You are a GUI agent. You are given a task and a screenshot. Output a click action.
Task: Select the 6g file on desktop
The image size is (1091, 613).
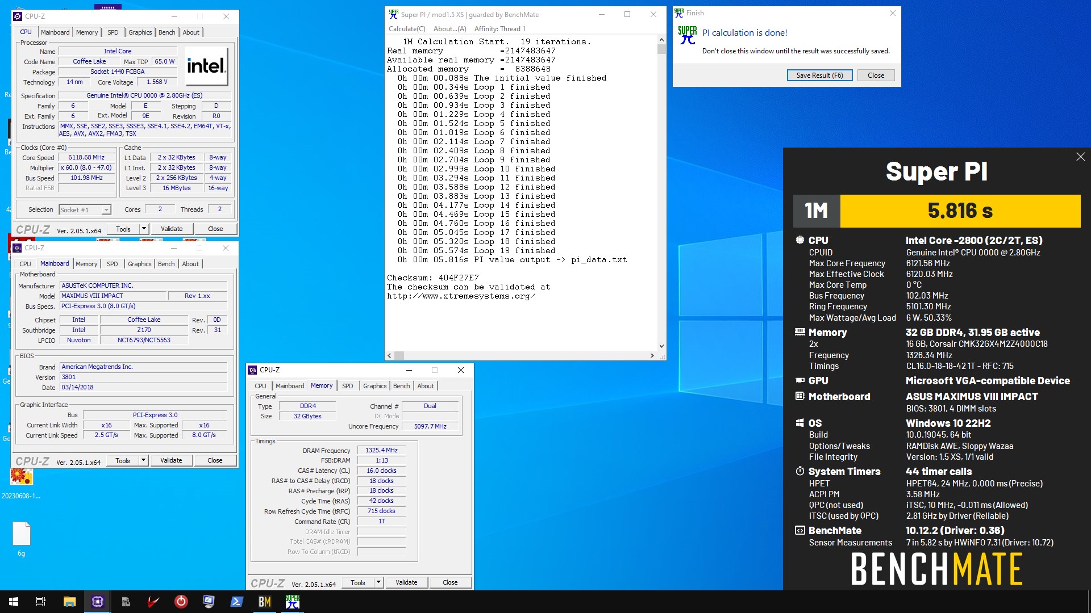tap(21, 539)
